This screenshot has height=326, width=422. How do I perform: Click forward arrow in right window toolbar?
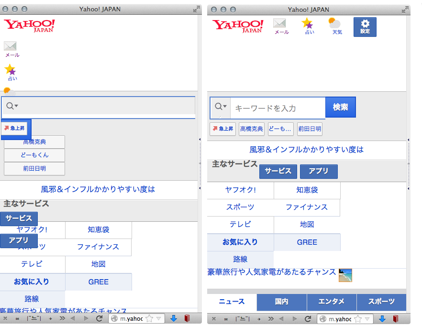[295, 319]
